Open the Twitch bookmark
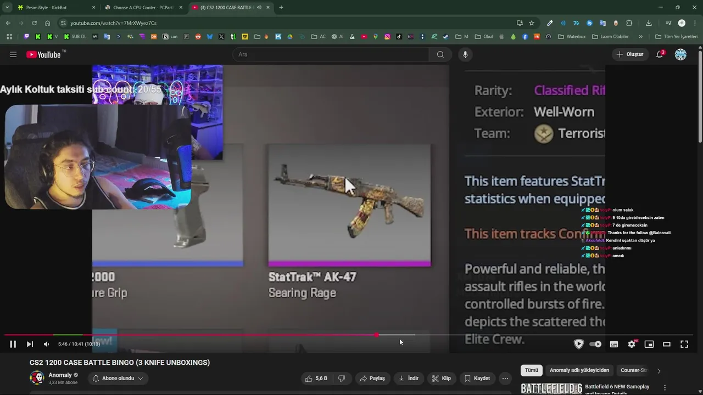 coord(26,37)
